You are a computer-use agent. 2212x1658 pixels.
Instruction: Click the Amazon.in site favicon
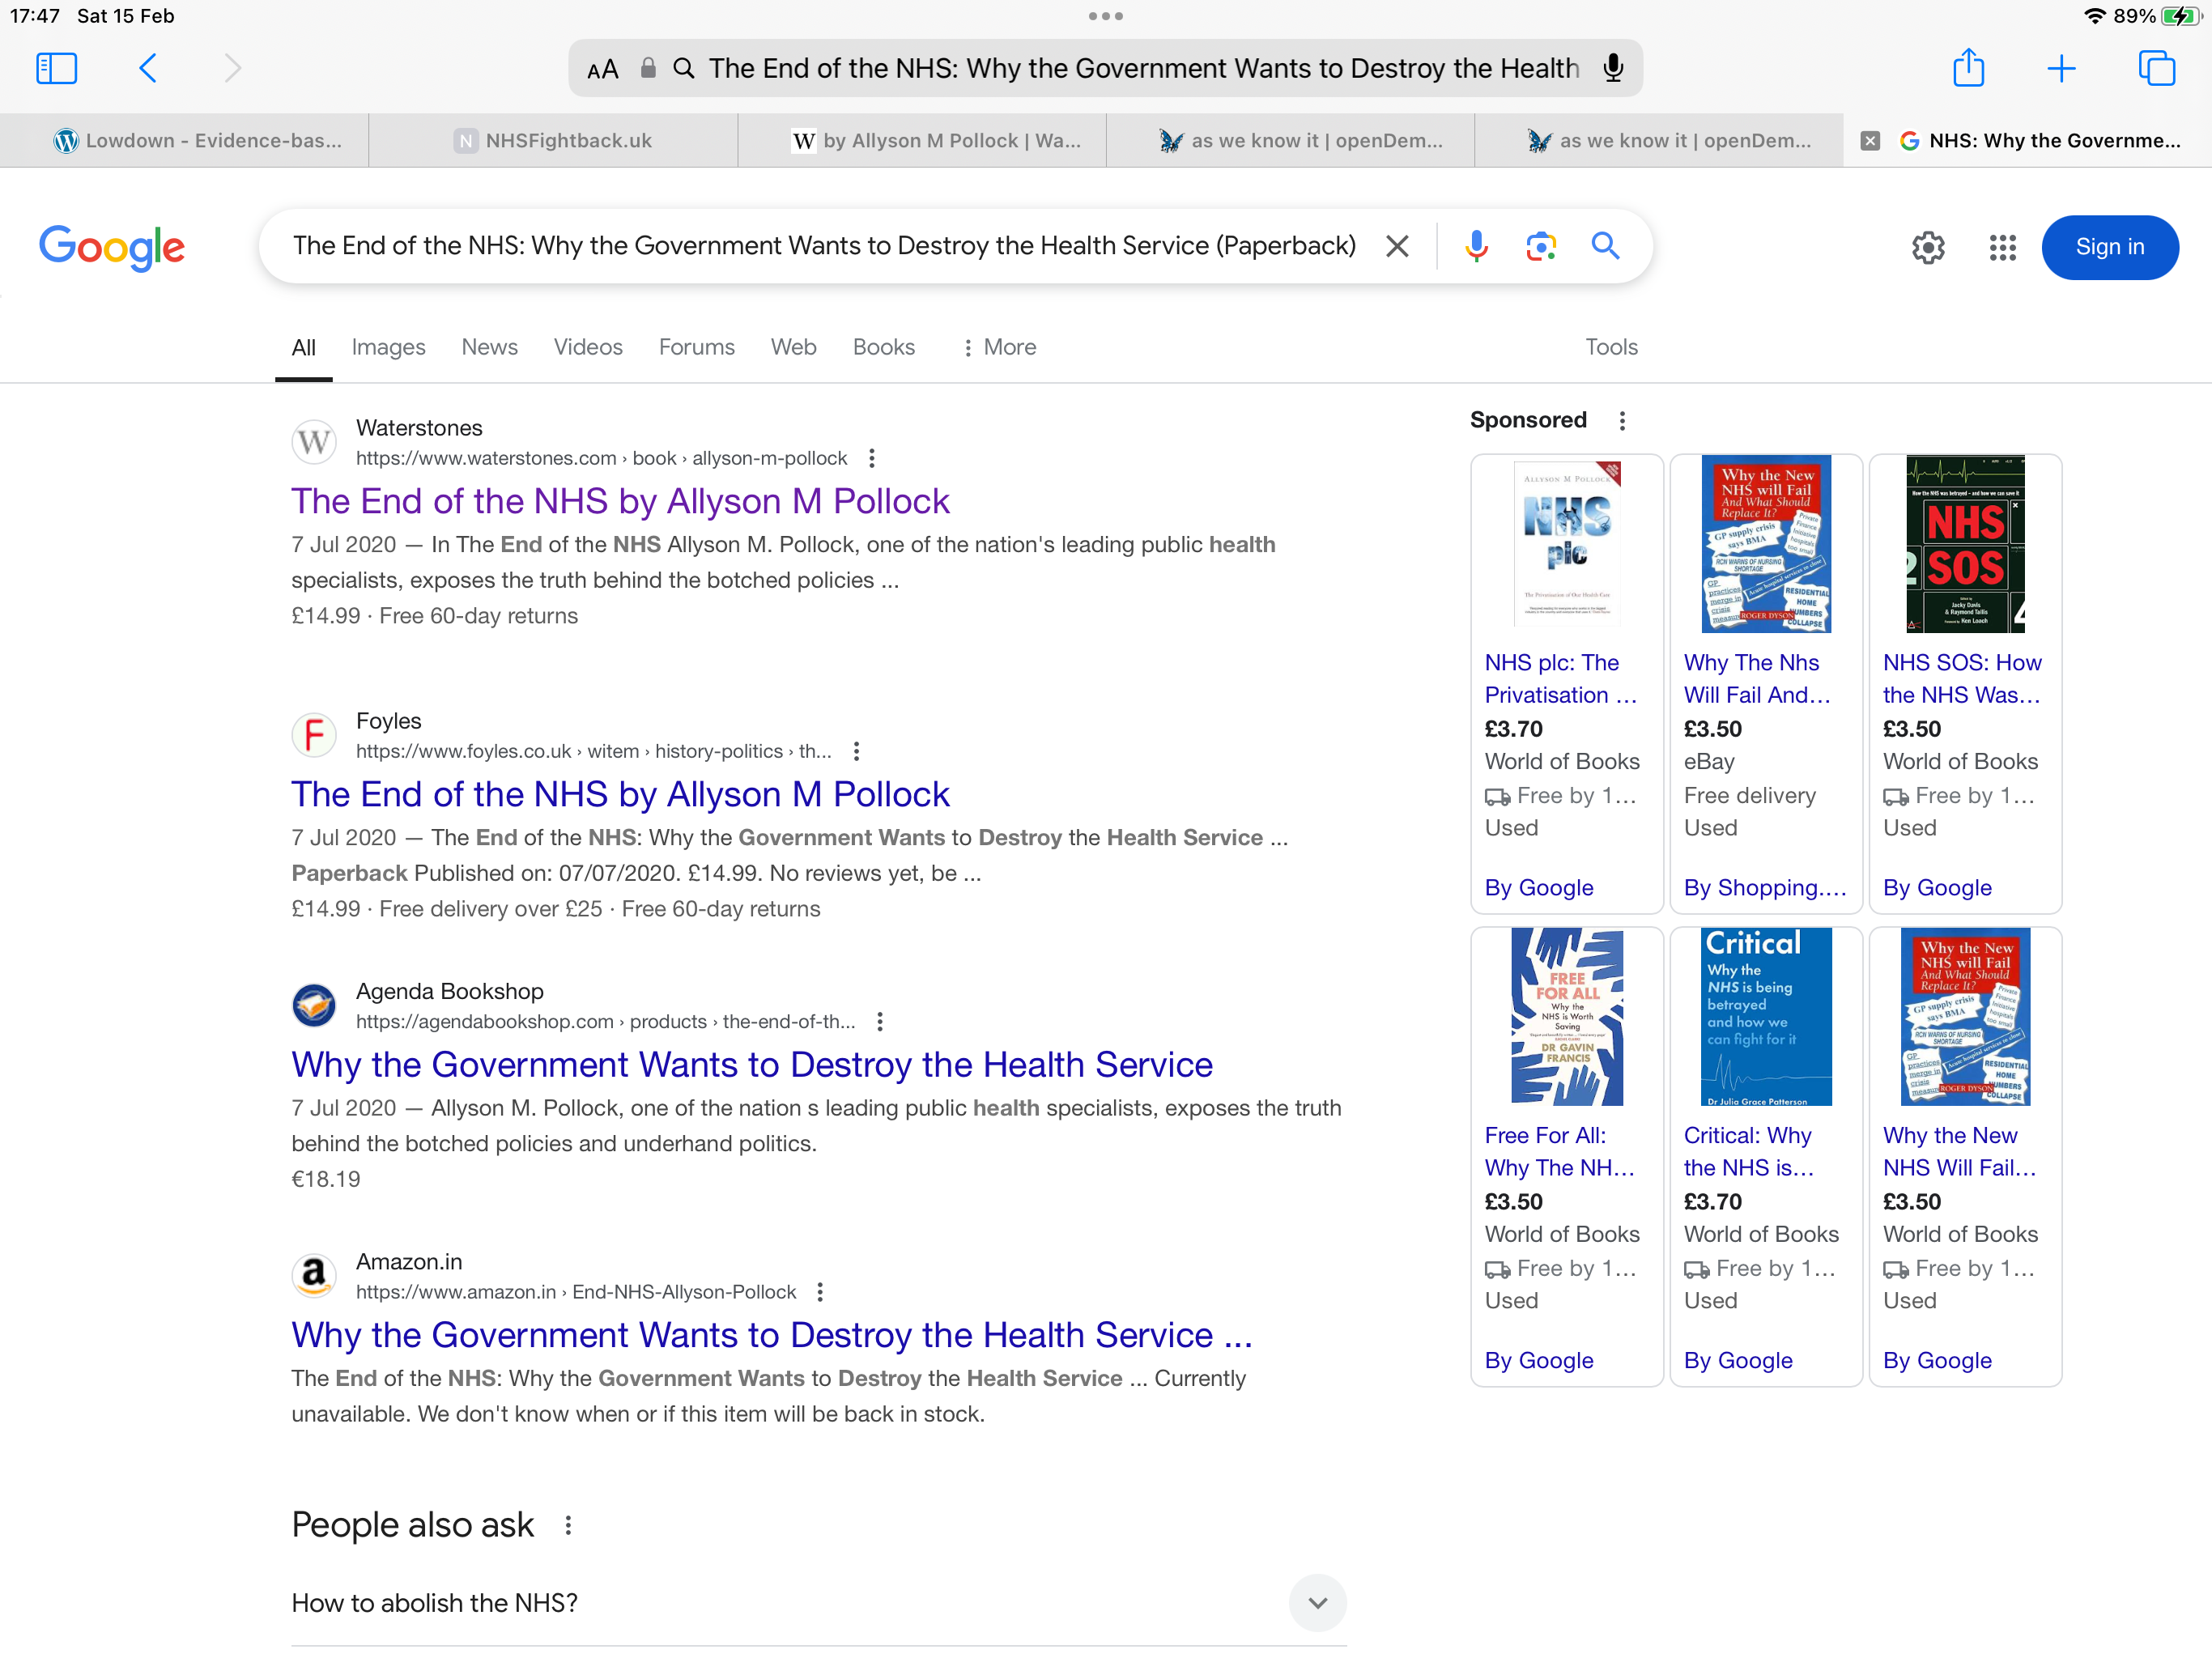point(313,1275)
